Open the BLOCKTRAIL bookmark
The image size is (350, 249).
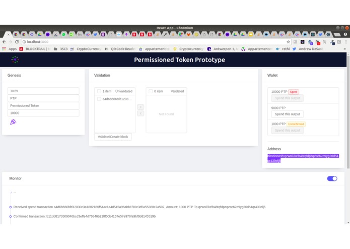[35, 49]
